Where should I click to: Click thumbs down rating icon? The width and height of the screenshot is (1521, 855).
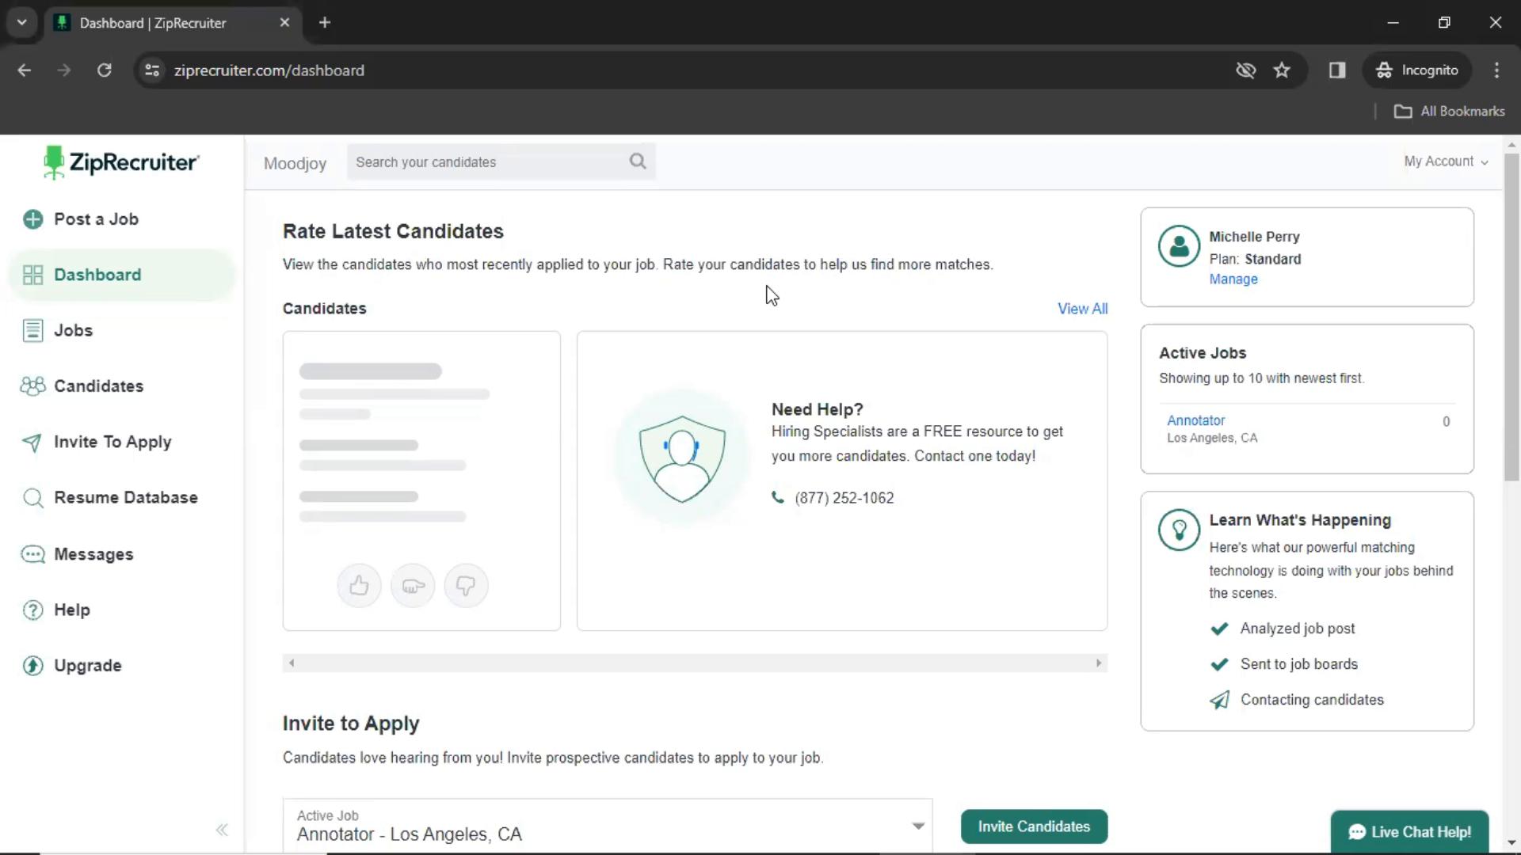pyautogui.click(x=466, y=586)
